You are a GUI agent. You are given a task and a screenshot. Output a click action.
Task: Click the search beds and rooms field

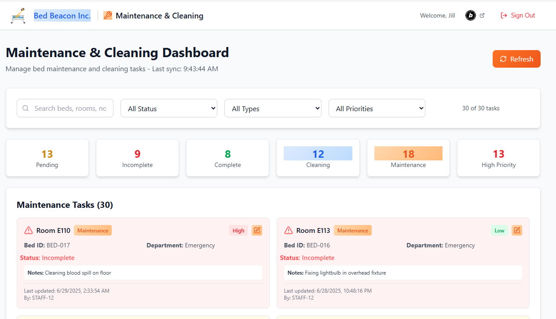[x=65, y=108]
